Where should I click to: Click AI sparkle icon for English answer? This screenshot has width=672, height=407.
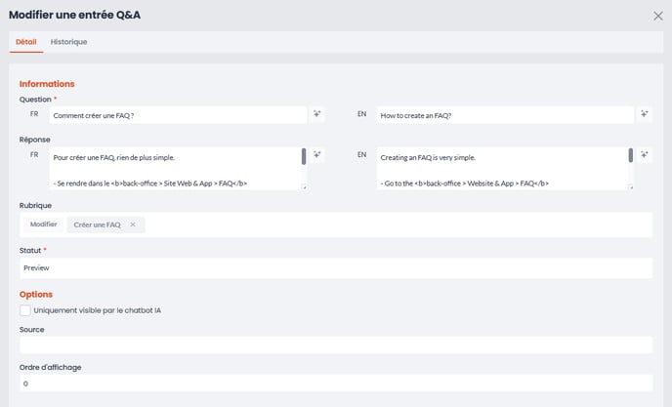pos(644,154)
